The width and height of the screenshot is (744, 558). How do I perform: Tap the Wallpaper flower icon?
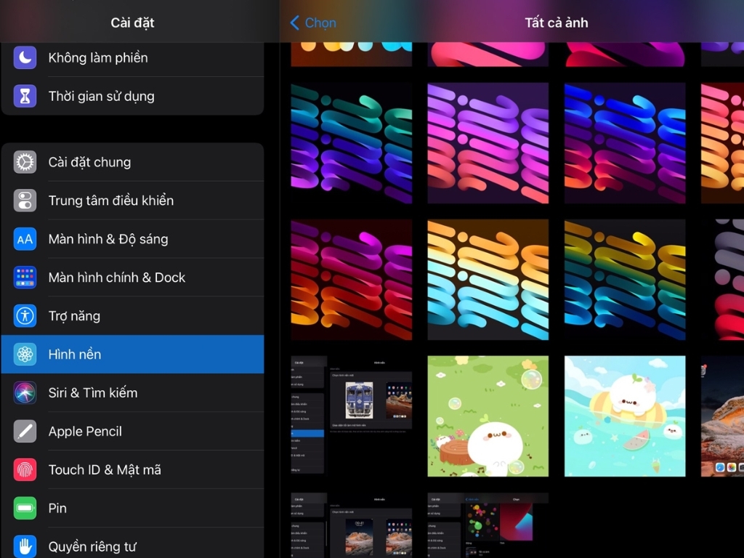(25, 354)
